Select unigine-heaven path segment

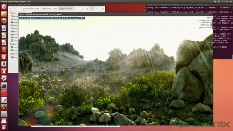click(66, 9)
